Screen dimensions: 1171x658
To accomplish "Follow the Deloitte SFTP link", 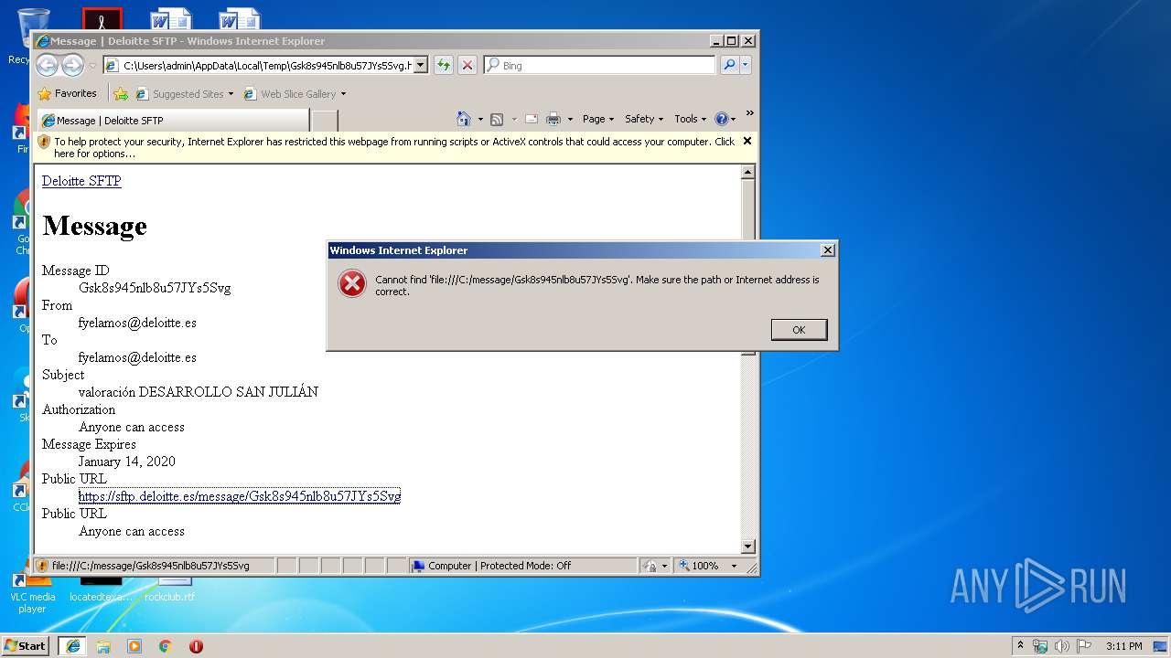I will tap(81, 181).
